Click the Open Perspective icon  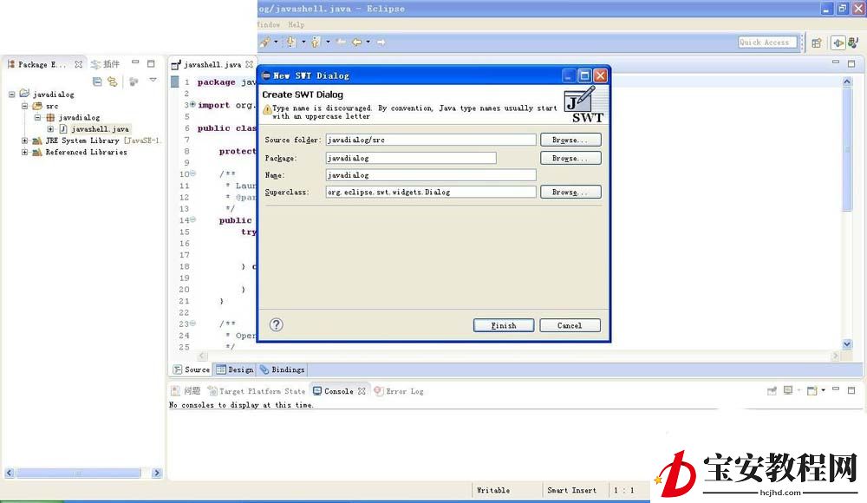click(817, 42)
